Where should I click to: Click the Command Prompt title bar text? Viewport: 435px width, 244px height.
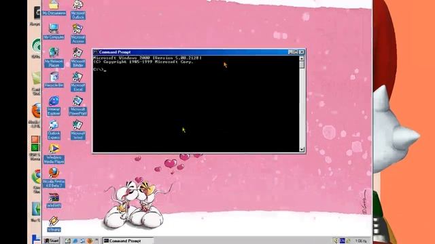115,52
